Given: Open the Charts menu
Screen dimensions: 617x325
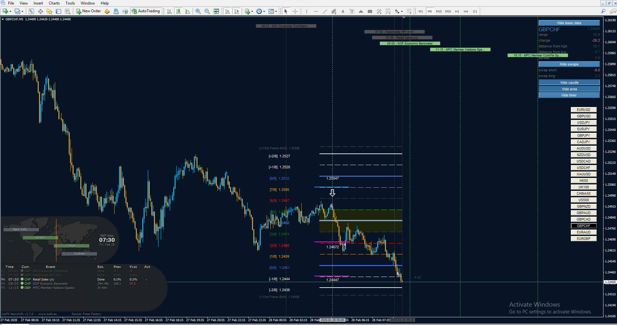Looking at the screenshot, I should pyautogui.click(x=54, y=3).
